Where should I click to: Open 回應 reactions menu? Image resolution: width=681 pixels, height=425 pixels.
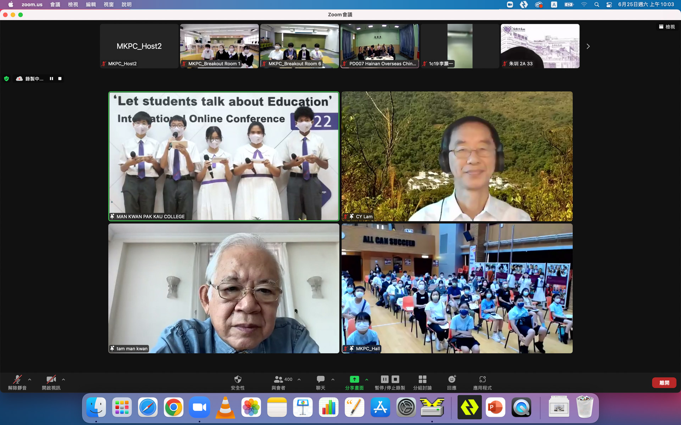(452, 382)
